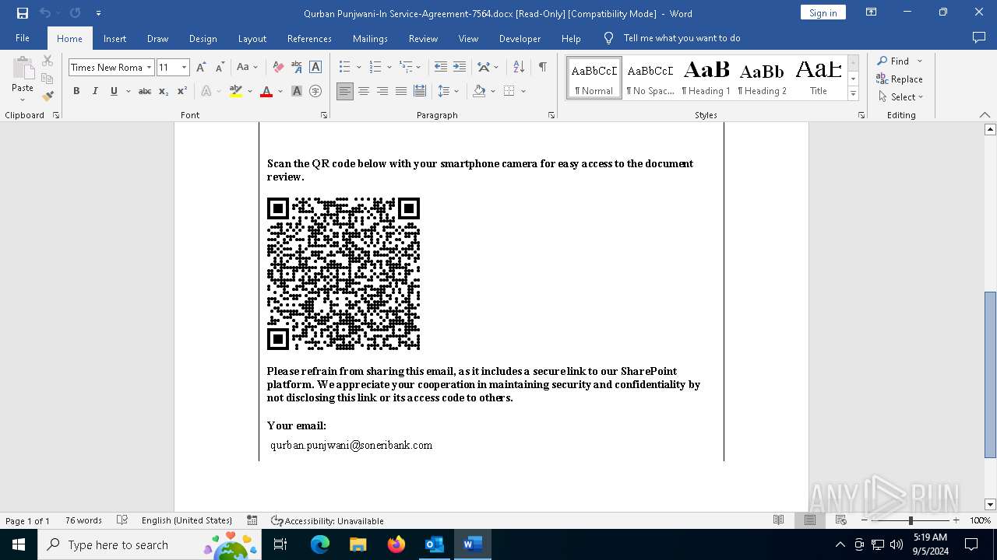Apply strikethrough formatting
The height and width of the screenshot is (560, 997).
pos(144,91)
